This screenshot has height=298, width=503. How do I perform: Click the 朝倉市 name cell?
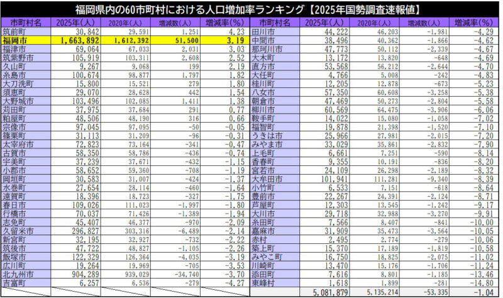click(x=275, y=101)
